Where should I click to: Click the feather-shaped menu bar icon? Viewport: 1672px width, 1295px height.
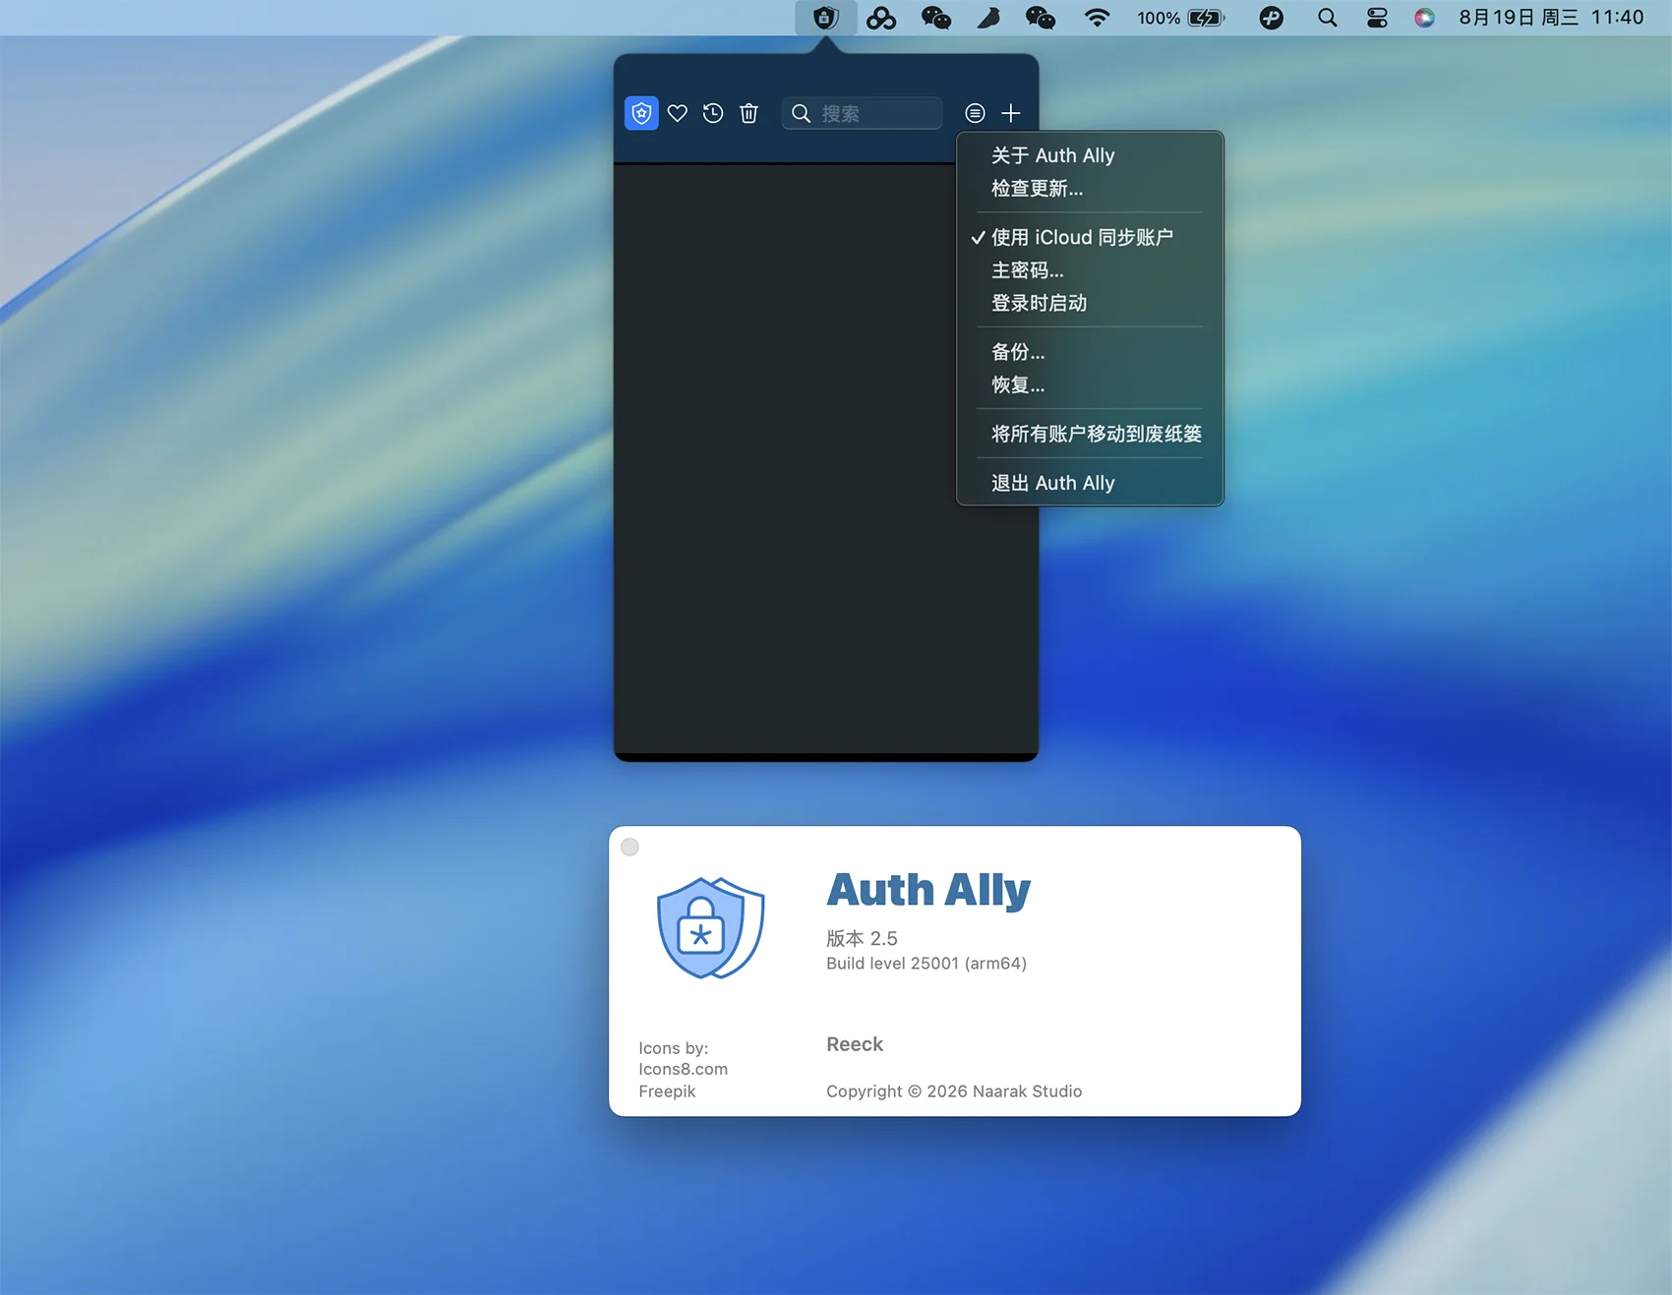coord(988,18)
